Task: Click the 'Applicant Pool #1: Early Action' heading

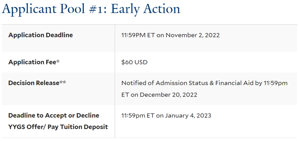Action: pyautogui.click(x=91, y=9)
